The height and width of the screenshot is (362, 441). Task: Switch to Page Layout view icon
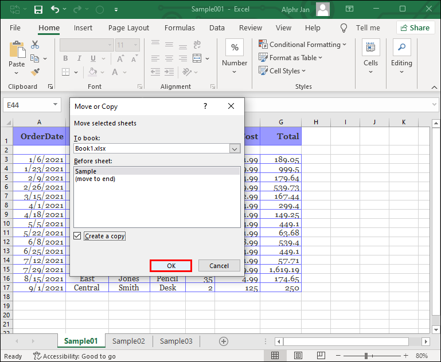tap(298, 356)
